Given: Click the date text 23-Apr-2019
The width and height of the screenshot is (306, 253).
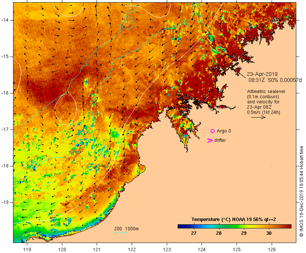Looking at the screenshot, I should (x=262, y=74).
